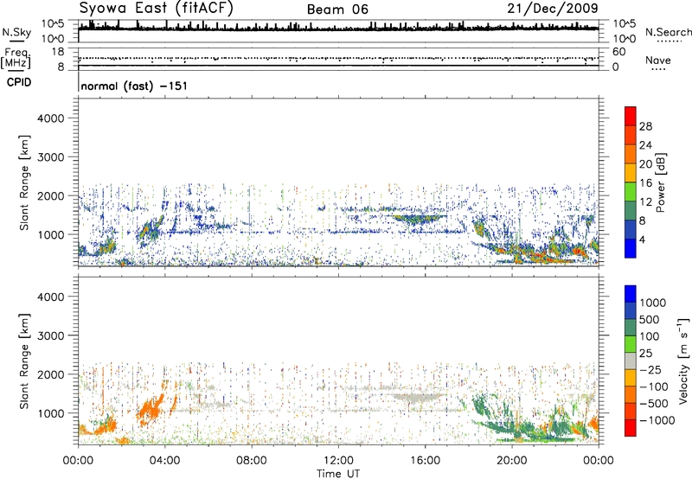Click the 'Velocity [m s-1]' colorbar title

[x=683, y=361]
